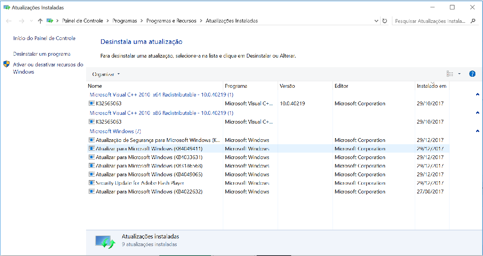Go forward with the Forward arrow
The image size is (483, 256).
[21, 21]
